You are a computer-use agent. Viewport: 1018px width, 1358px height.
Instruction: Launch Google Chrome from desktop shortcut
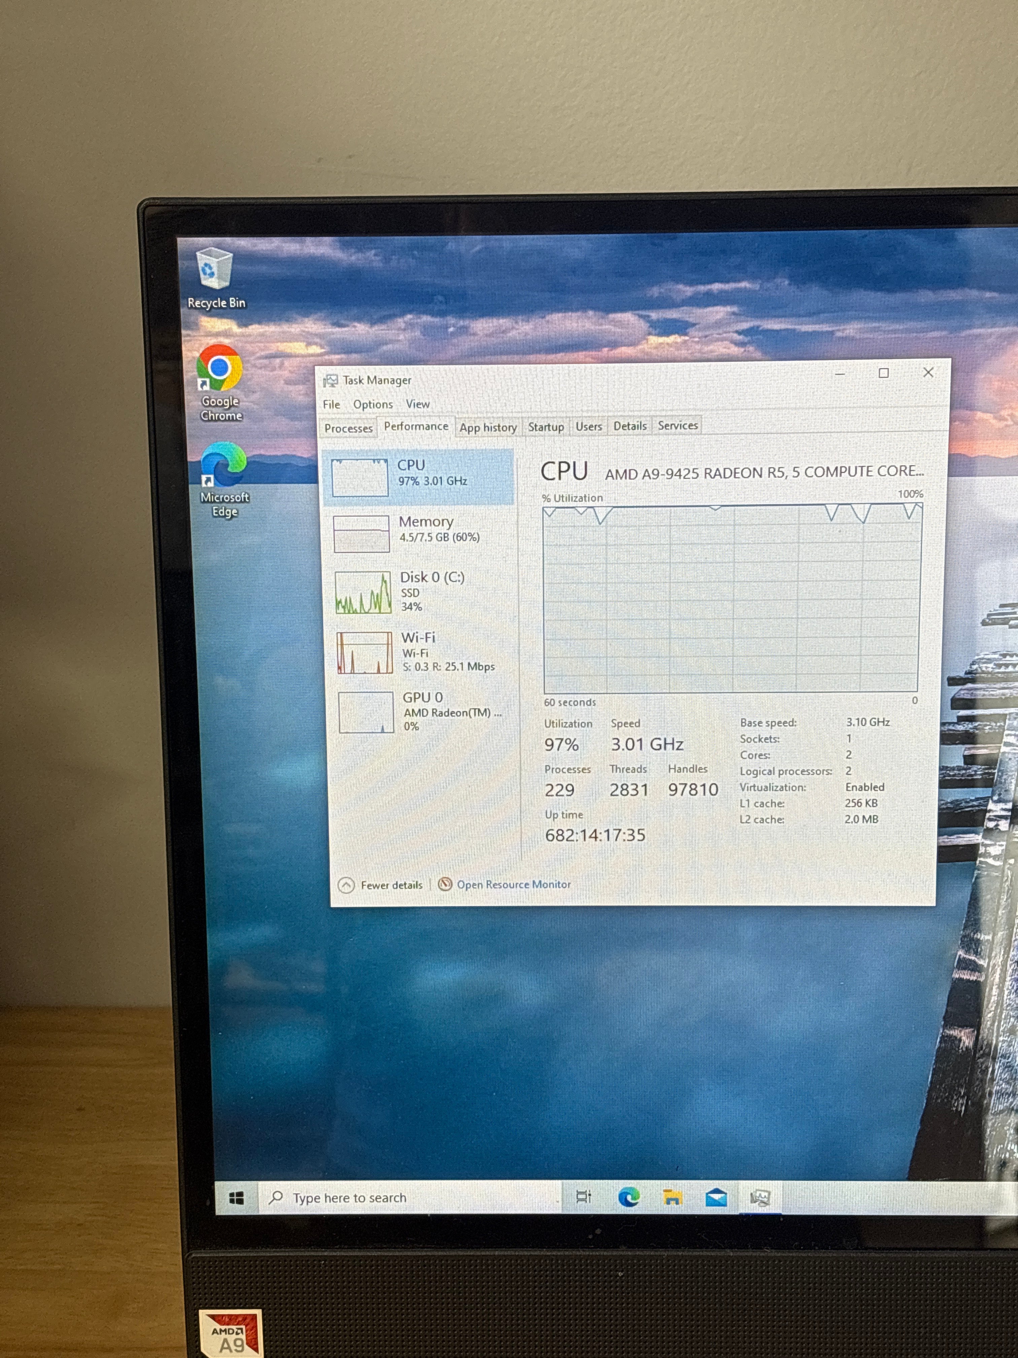click(220, 383)
